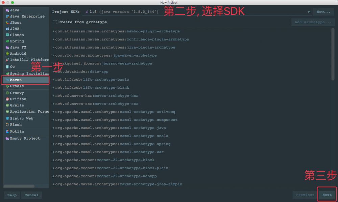
Task: Click the Previous button
Action: 305,195
